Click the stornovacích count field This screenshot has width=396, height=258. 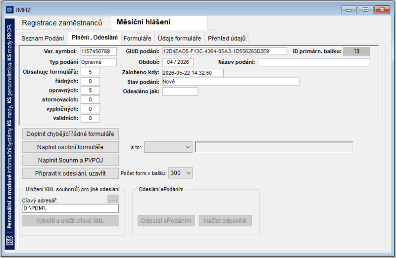click(x=90, y=100)
